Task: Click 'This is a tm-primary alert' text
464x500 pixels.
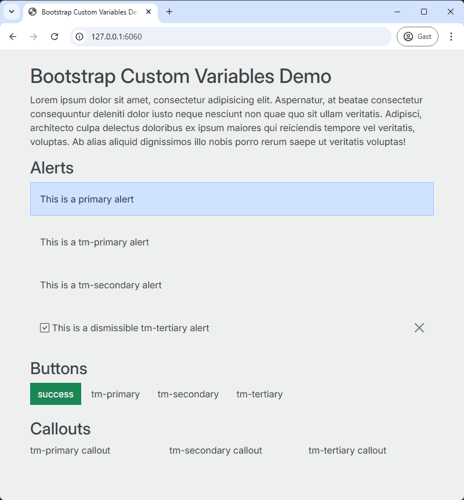Action: click(95, 242)
